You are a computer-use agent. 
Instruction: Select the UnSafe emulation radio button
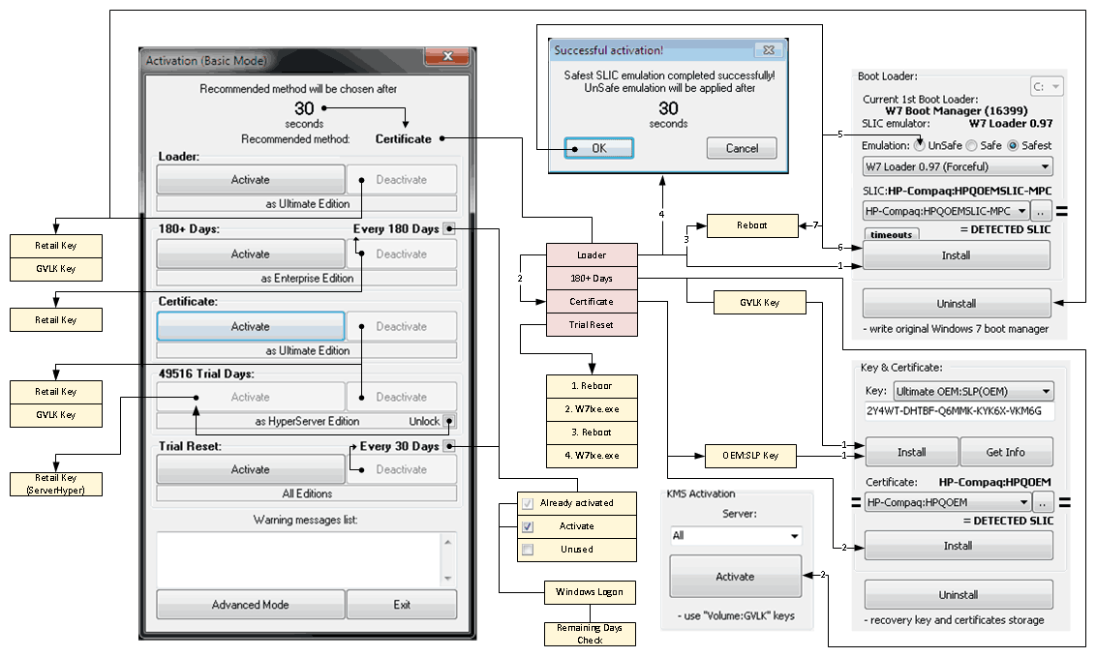coord(919,145)
